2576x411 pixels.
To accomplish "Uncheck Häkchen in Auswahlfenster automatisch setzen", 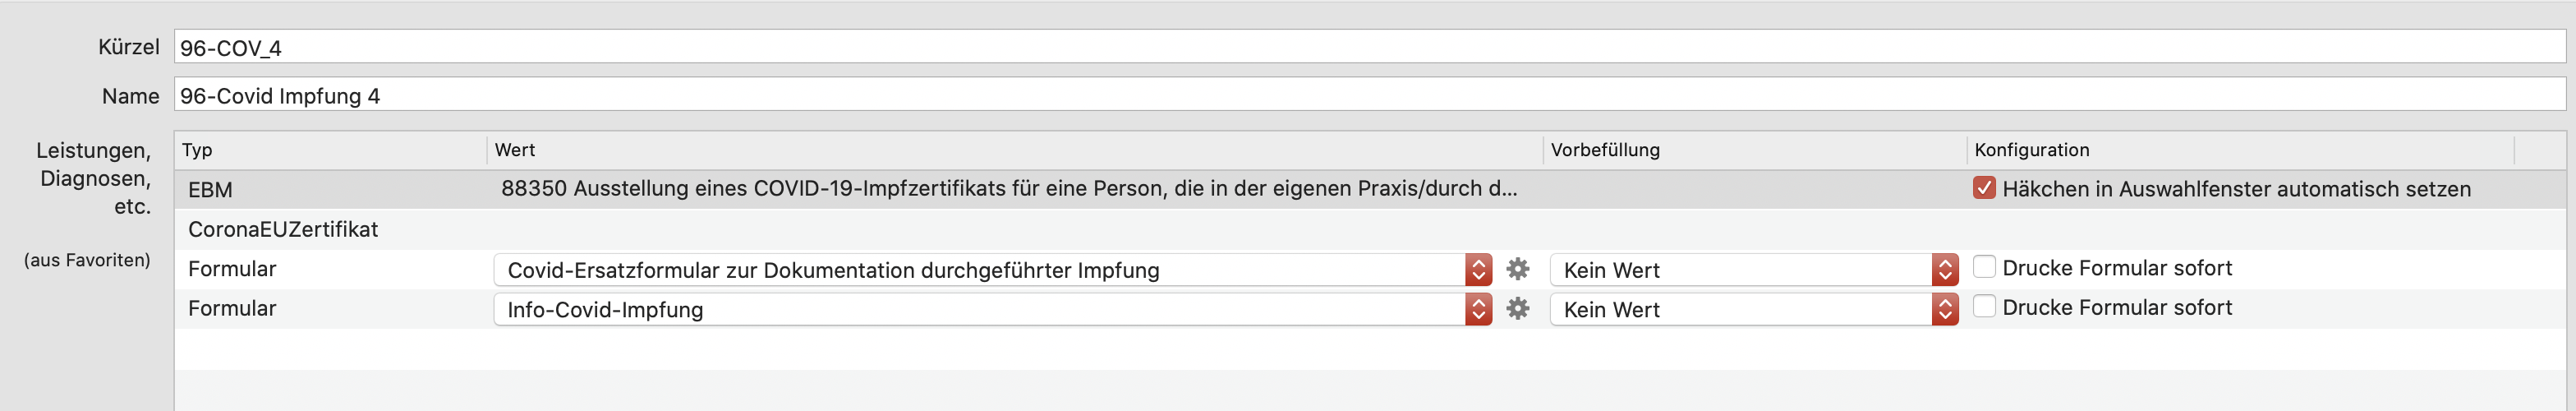I will (1984, 188).
